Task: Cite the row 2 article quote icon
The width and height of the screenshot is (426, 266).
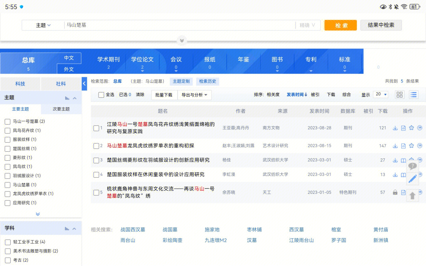Action: point(420,145)
